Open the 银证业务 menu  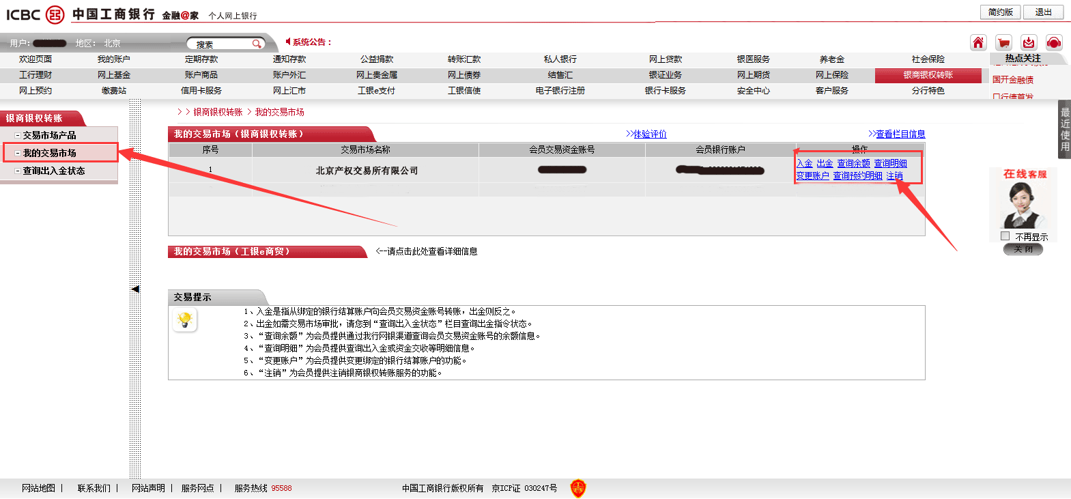click(x=666, y=75)
